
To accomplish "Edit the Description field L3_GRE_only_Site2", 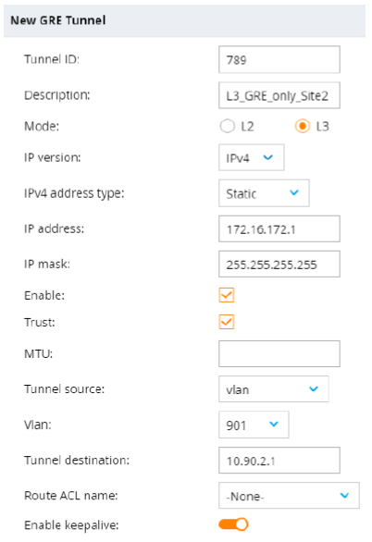I will [x=279, y=95].
